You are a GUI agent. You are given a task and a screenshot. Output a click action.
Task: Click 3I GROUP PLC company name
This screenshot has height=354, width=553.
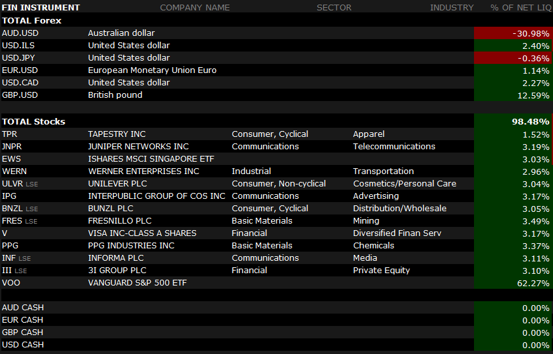[x=117, y=271]
